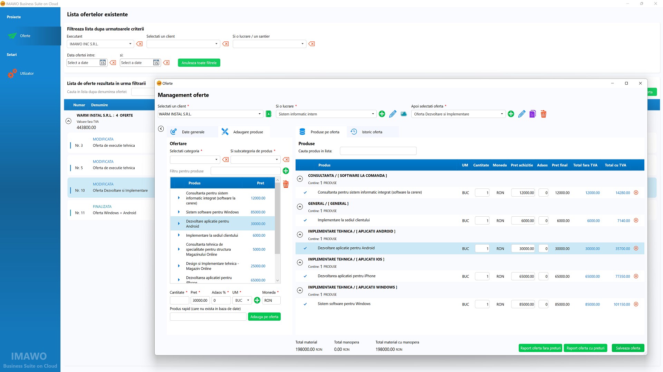Add new lucrare with green plus icon
Viewport: 663px width, 372px height.
382,114
